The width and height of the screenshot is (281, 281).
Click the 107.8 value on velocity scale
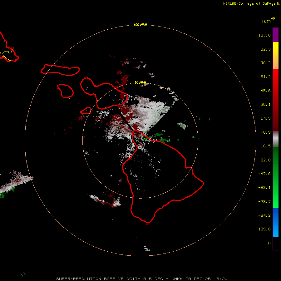[x=264, y=35]
